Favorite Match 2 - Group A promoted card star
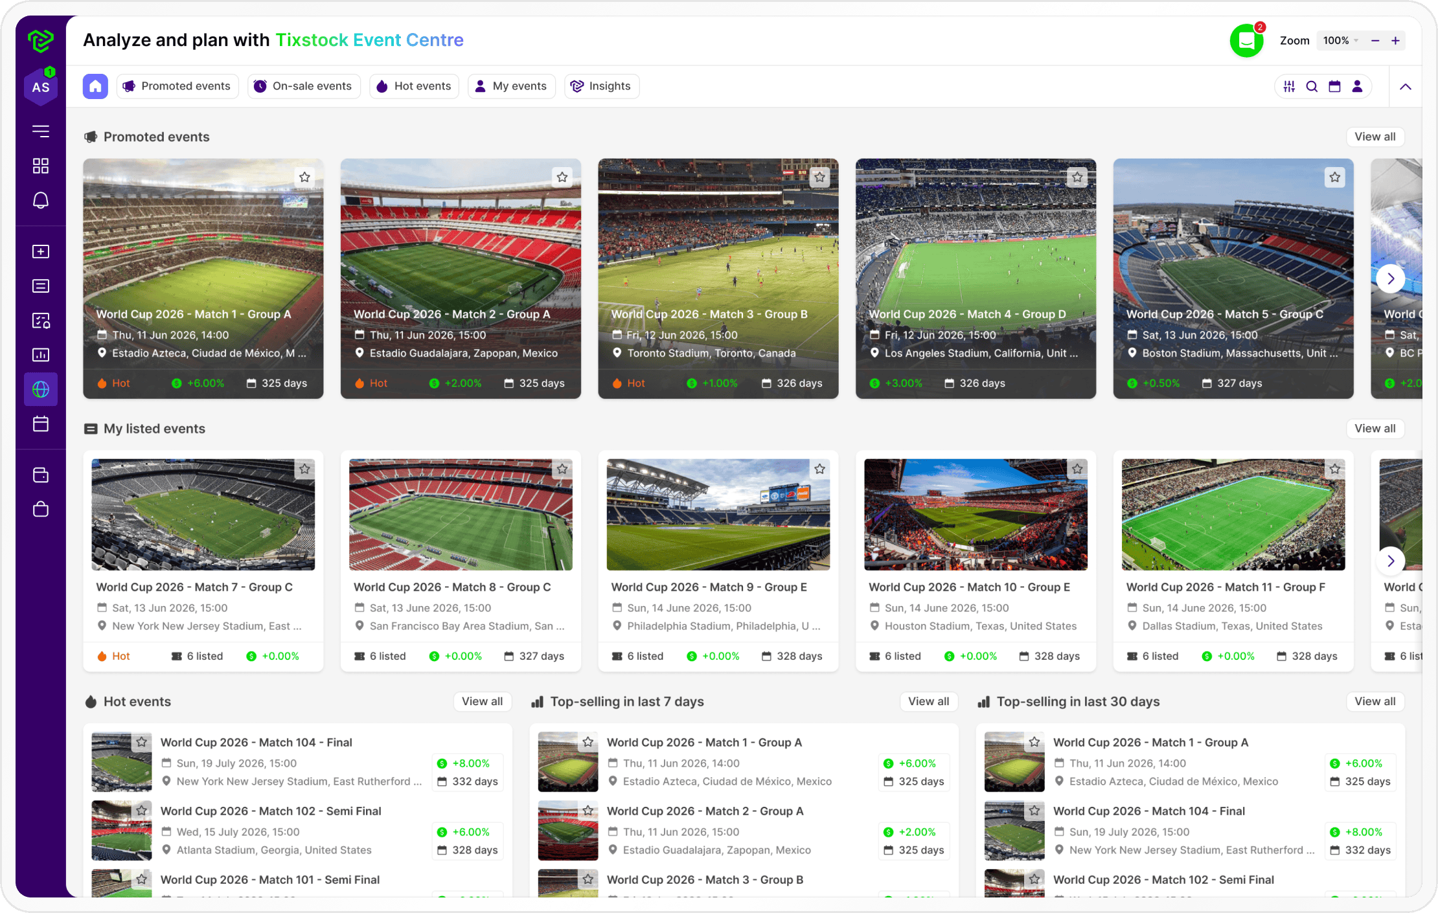Screen dimensions: 1438x913 point(562,177)
